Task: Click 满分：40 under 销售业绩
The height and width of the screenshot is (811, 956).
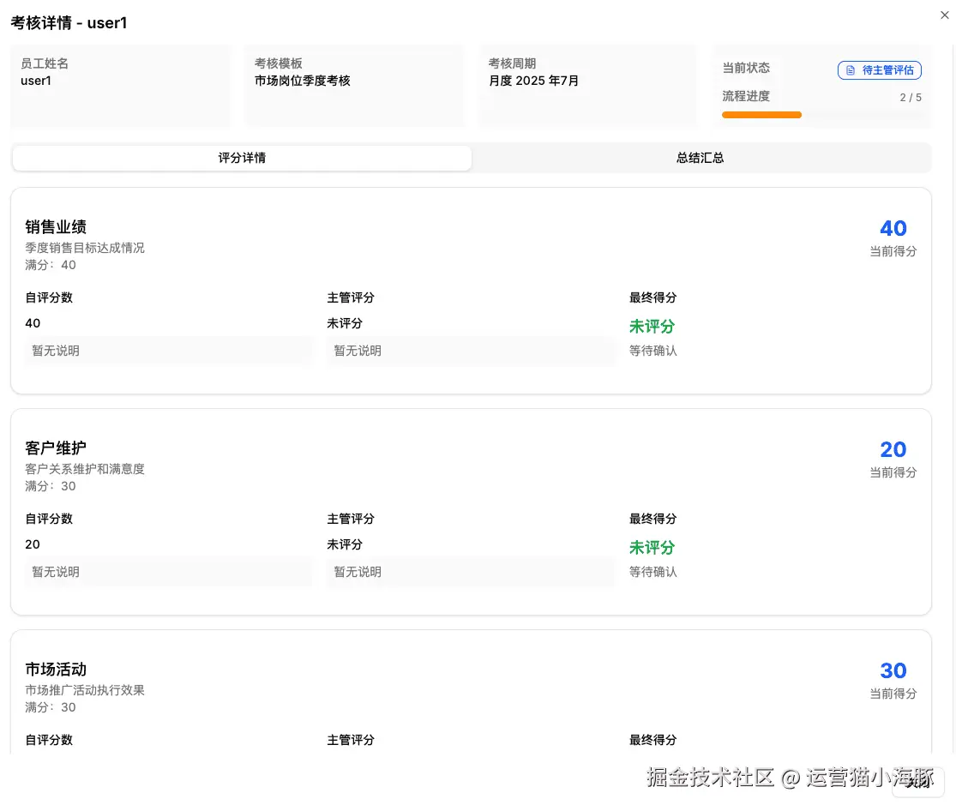Action: (51, 265)
